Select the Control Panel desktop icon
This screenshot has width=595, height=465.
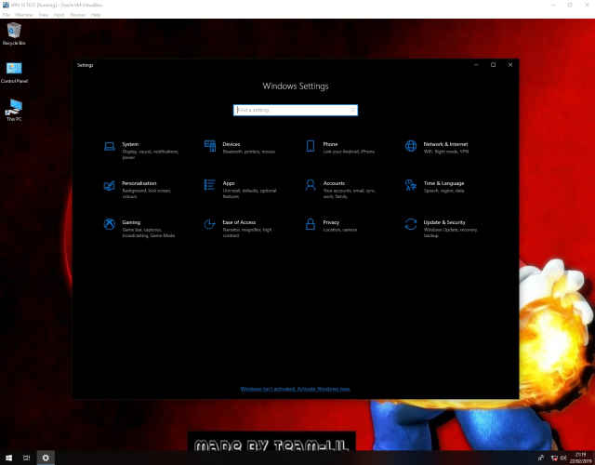14,72
